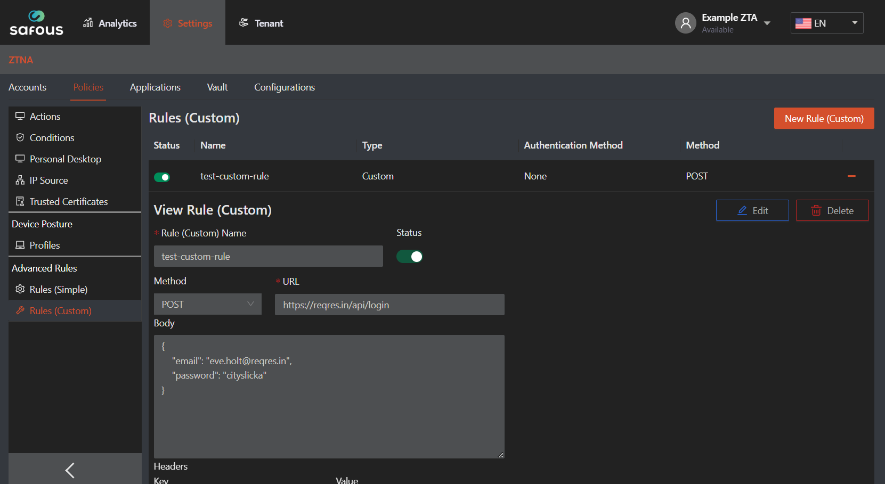Screen dimensions: 885x484
Task: Collapse sidebar using the left arrow
Action: [x=70, y=470]
